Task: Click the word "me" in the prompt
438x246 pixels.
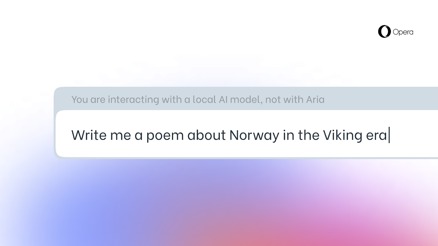Action: coord(120,135)
